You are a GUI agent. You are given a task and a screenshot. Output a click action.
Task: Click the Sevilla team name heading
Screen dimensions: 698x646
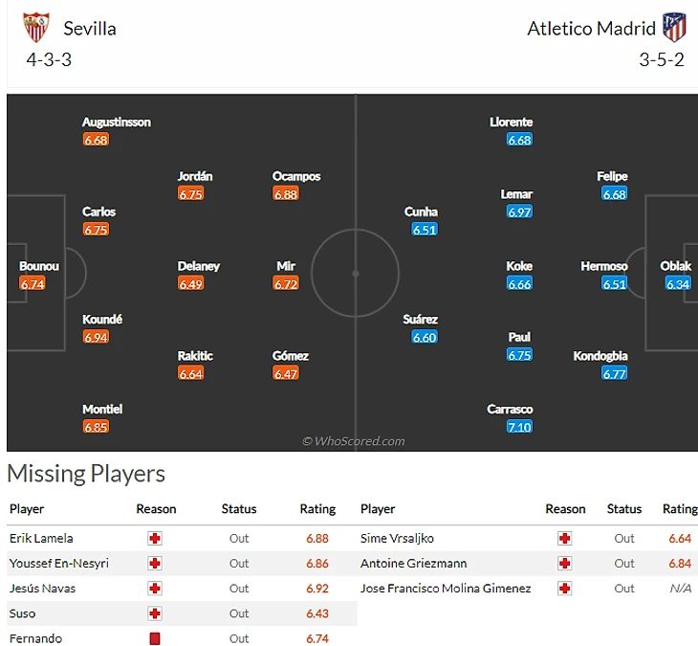tap(90, 28)
